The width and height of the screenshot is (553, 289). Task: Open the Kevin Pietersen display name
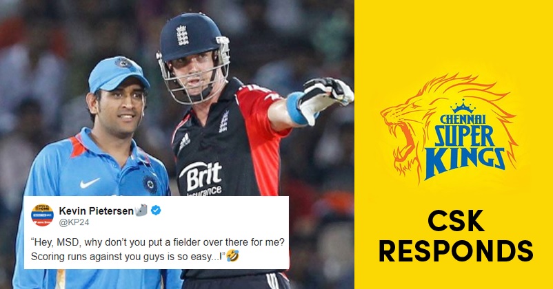97,211
